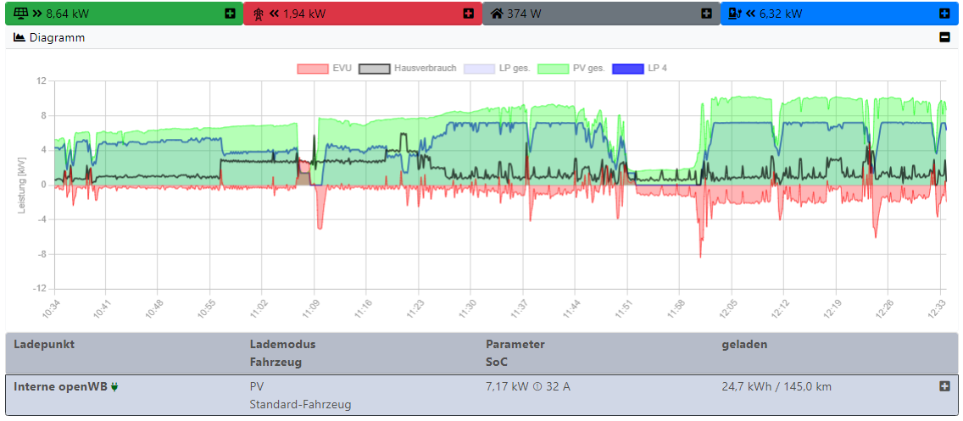The width and height of the screenshot is (963, 421).
Task: Click the solar panel PV icon
Action: [21, 14]
